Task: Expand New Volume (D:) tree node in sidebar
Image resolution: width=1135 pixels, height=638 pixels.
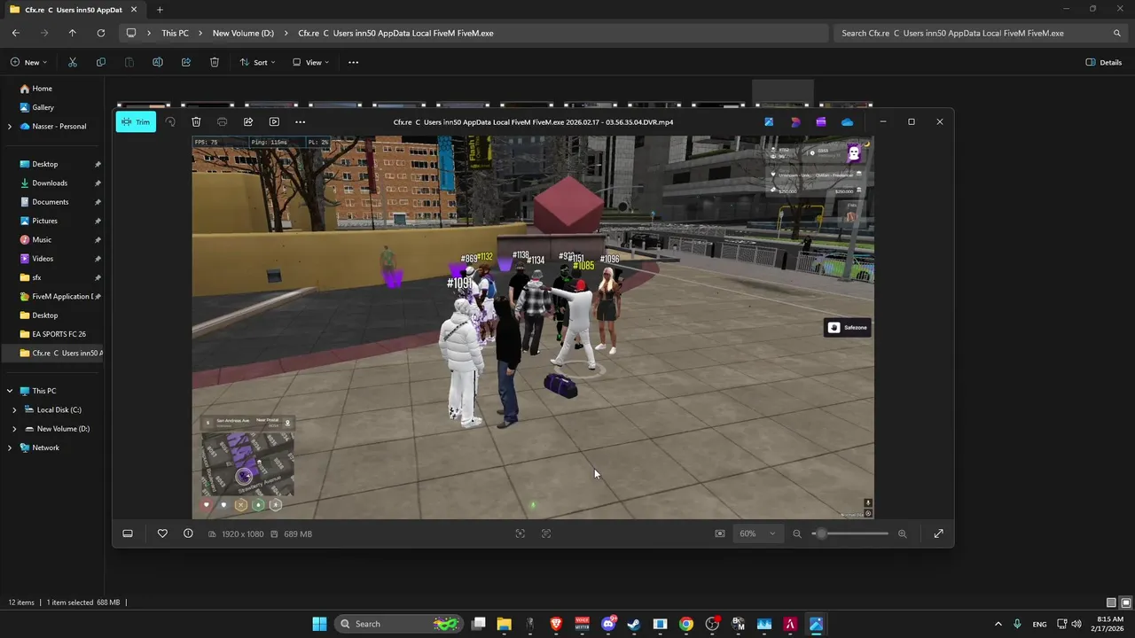Action: click(x=14, y=429)
